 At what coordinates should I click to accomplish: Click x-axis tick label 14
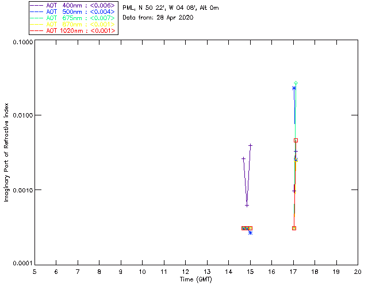click(229, 272)
